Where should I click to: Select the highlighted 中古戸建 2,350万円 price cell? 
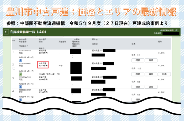[x=43, y=64]
